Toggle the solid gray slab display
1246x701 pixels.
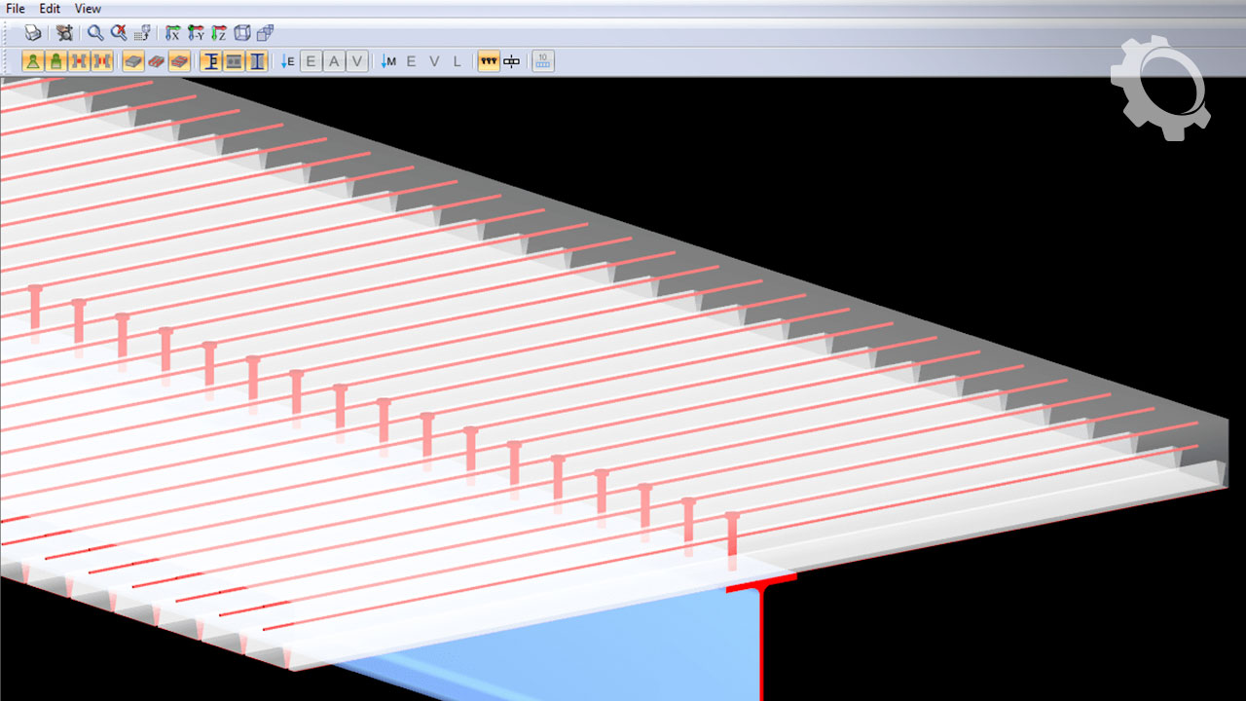point(133,61)
